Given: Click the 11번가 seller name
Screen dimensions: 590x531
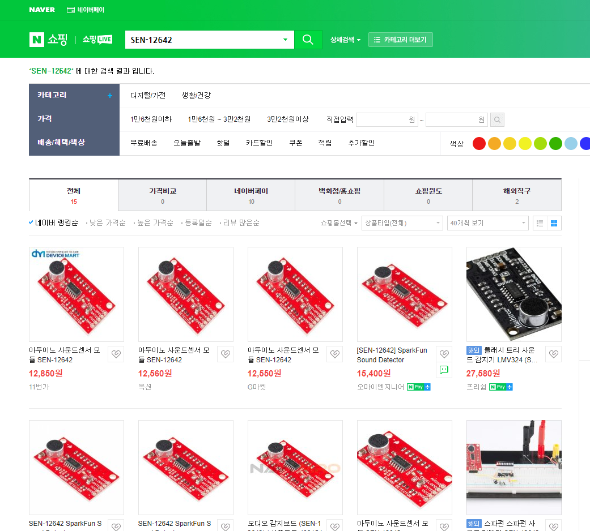Looking at the screenshot, I should pos(39,387).
